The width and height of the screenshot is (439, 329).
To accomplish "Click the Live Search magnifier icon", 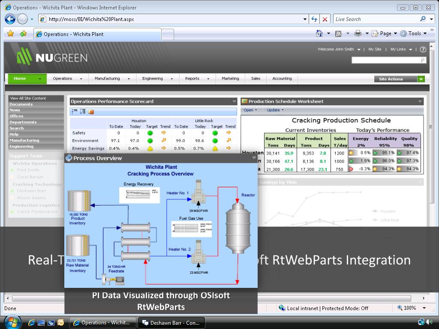I will 423,19.
